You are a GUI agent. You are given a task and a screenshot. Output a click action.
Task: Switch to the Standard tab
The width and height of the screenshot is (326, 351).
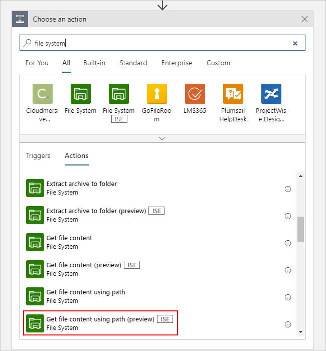[x=133, y=63]
